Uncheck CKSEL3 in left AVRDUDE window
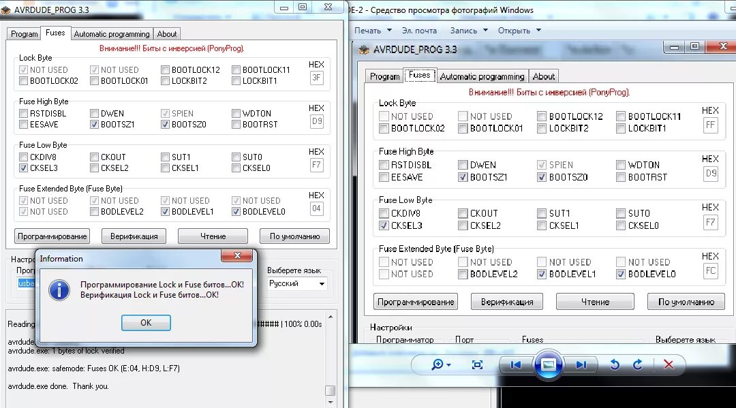The height and width of the screenshot is (408, 736). coord(23,168)
